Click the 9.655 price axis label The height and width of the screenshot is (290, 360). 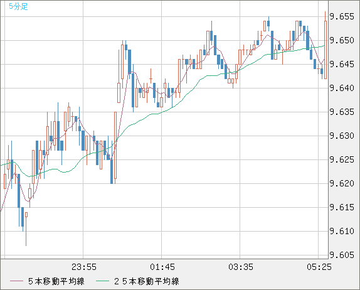[342, 16]
